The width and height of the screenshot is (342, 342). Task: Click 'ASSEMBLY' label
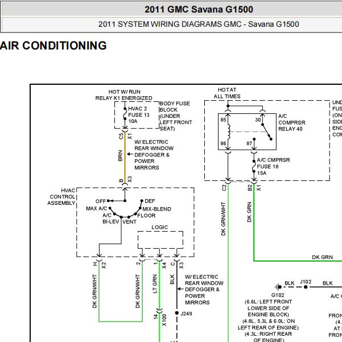click(x=61, y=203)
